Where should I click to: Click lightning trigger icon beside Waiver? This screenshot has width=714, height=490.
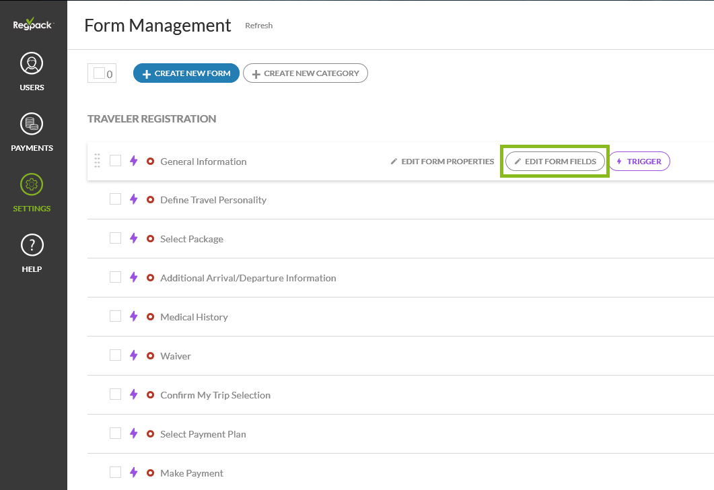coord(133,355)
